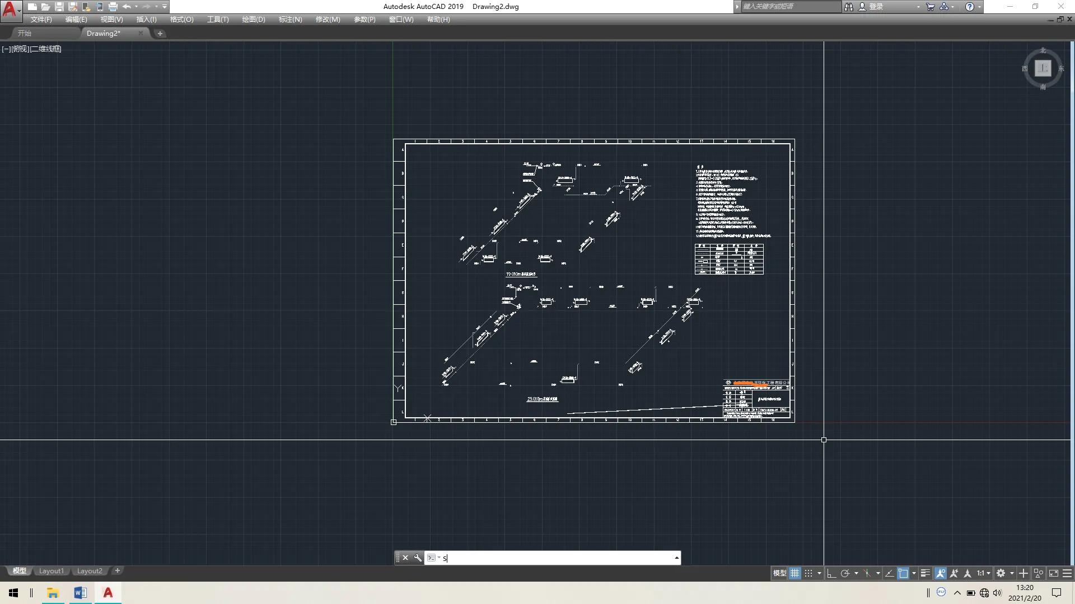The width and height of the screenshot is (1075, 604).
Task: Switch to the 模型 model tab
Action: coord(20,571)
